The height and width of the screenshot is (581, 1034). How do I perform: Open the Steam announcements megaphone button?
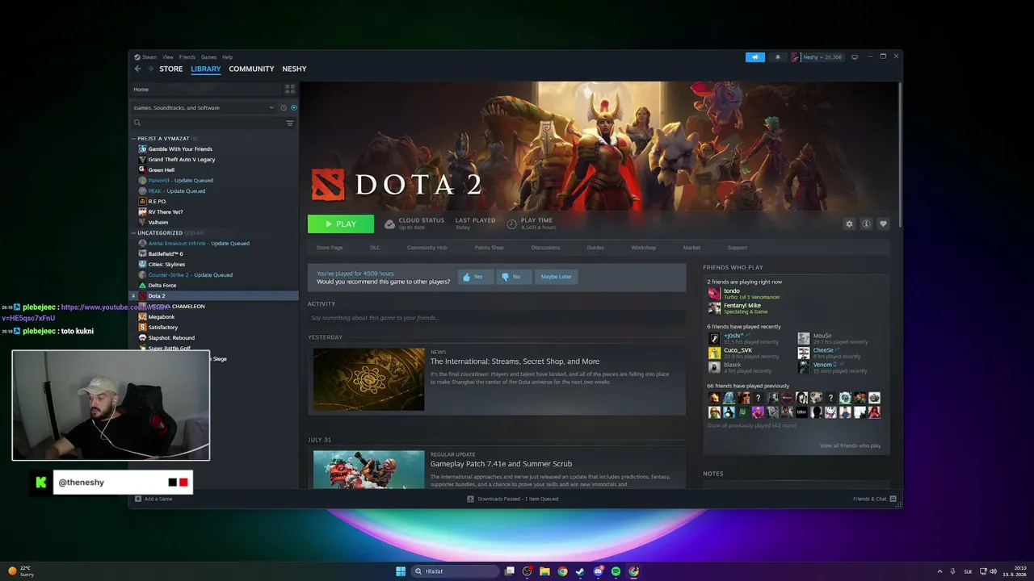point(754,57)
